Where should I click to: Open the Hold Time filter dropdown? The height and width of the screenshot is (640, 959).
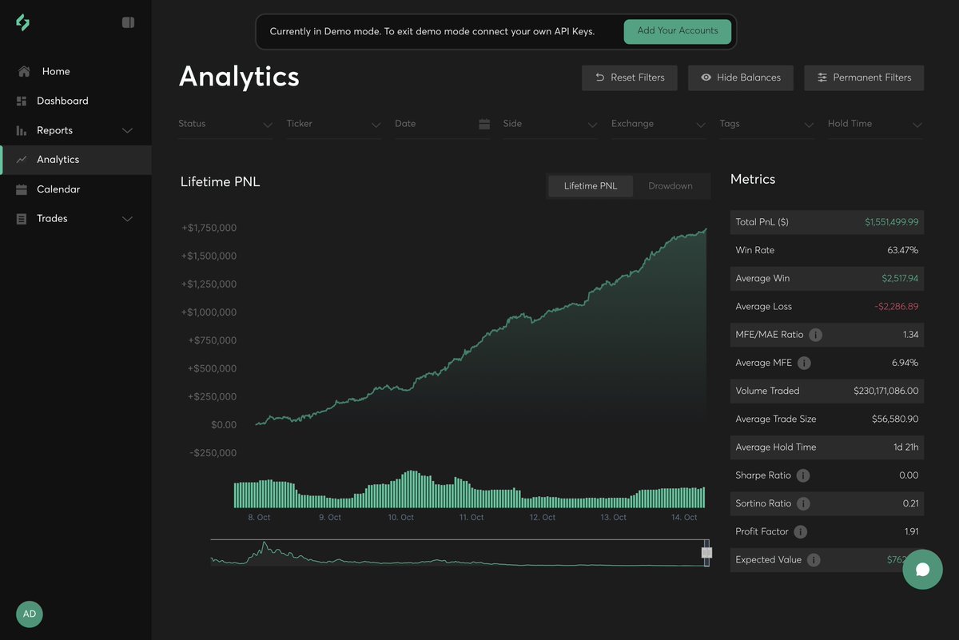point(875,124)
